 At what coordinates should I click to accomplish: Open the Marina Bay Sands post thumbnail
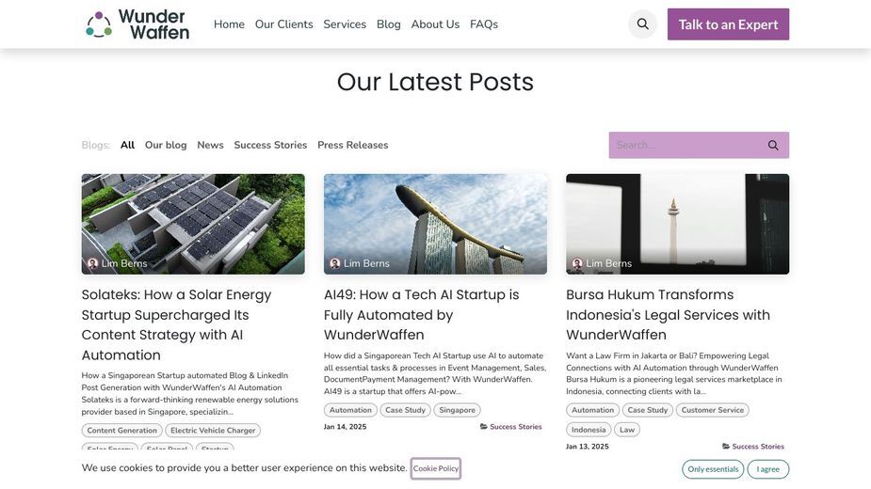(435, 224)
